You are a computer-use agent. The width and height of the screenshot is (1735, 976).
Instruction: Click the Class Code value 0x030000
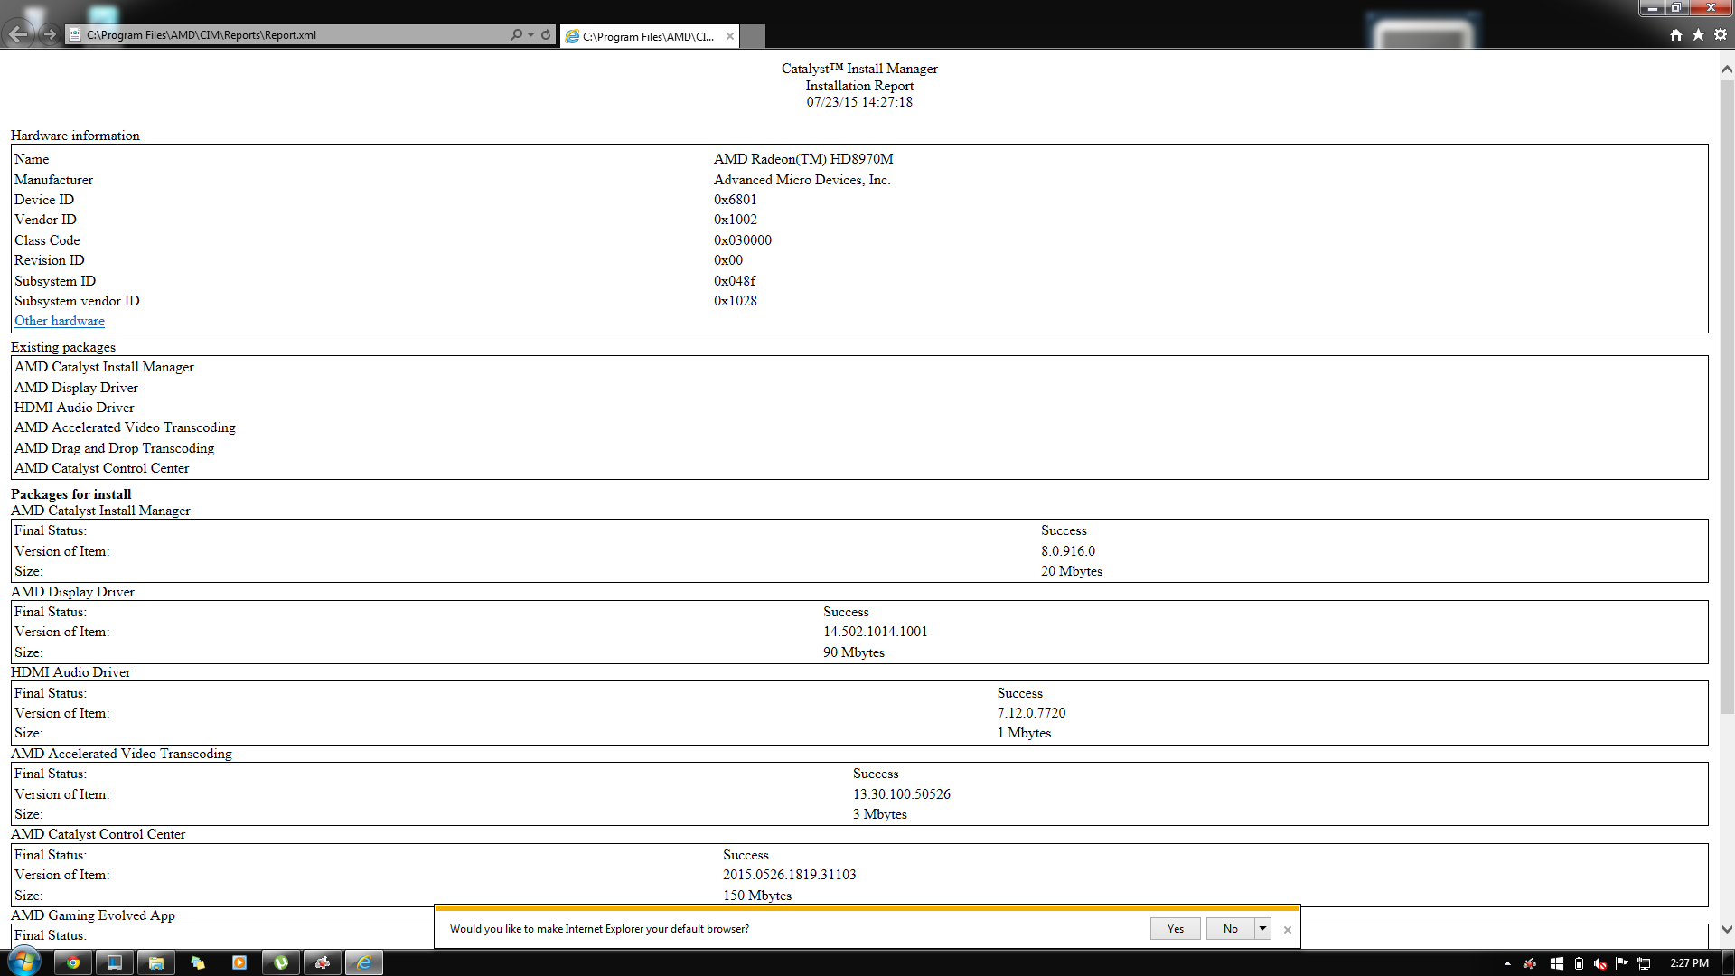[x=743, y=240]
